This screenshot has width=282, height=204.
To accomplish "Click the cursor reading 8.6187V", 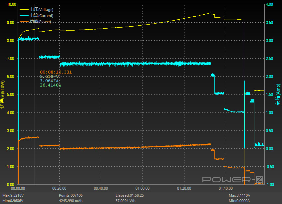I will click(49, 77).
